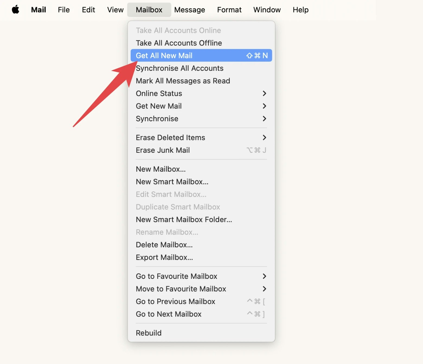Open the Help menu
The width and height of the screenshot is (423, 364).
click(x=300, y=10)
